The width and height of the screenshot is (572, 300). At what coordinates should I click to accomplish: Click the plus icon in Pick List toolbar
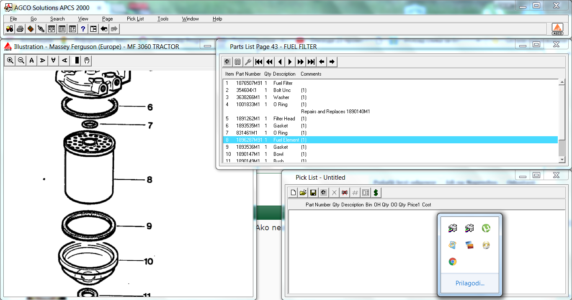(x=323, y=193)
